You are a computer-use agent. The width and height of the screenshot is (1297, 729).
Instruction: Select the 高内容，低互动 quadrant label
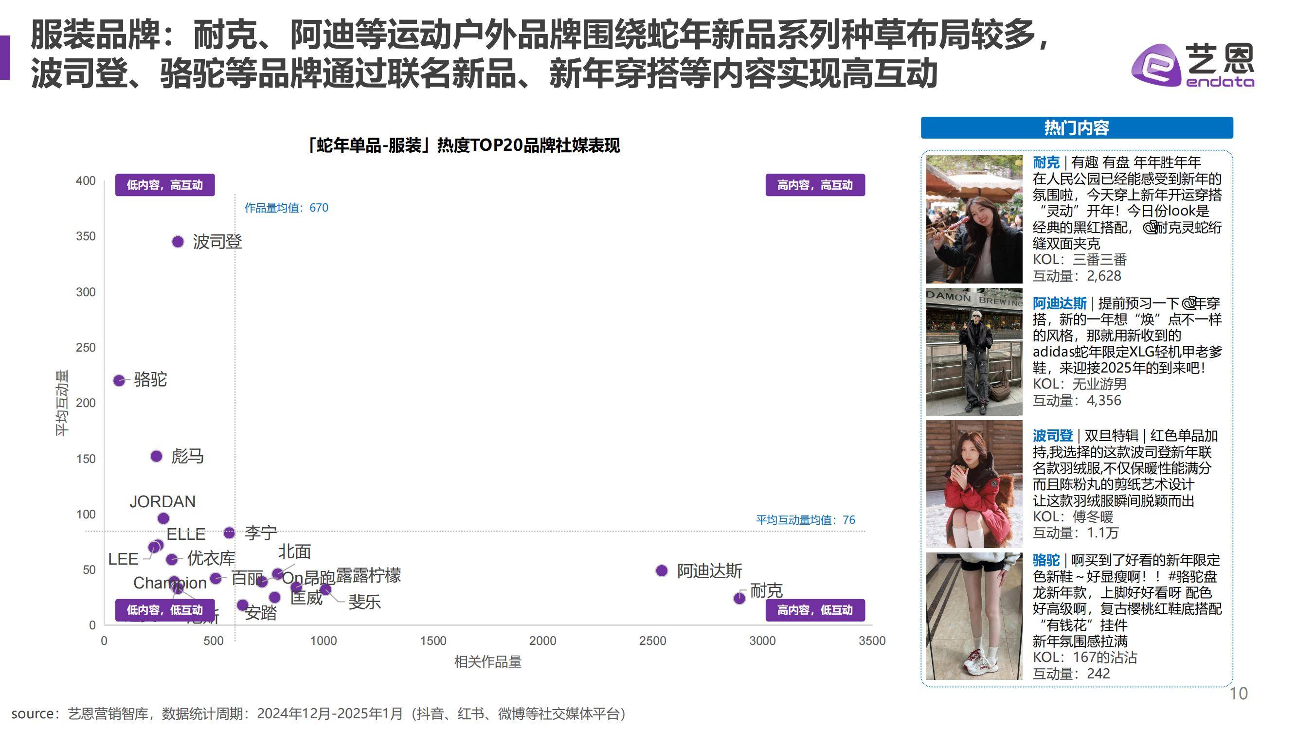pos(815,610)
